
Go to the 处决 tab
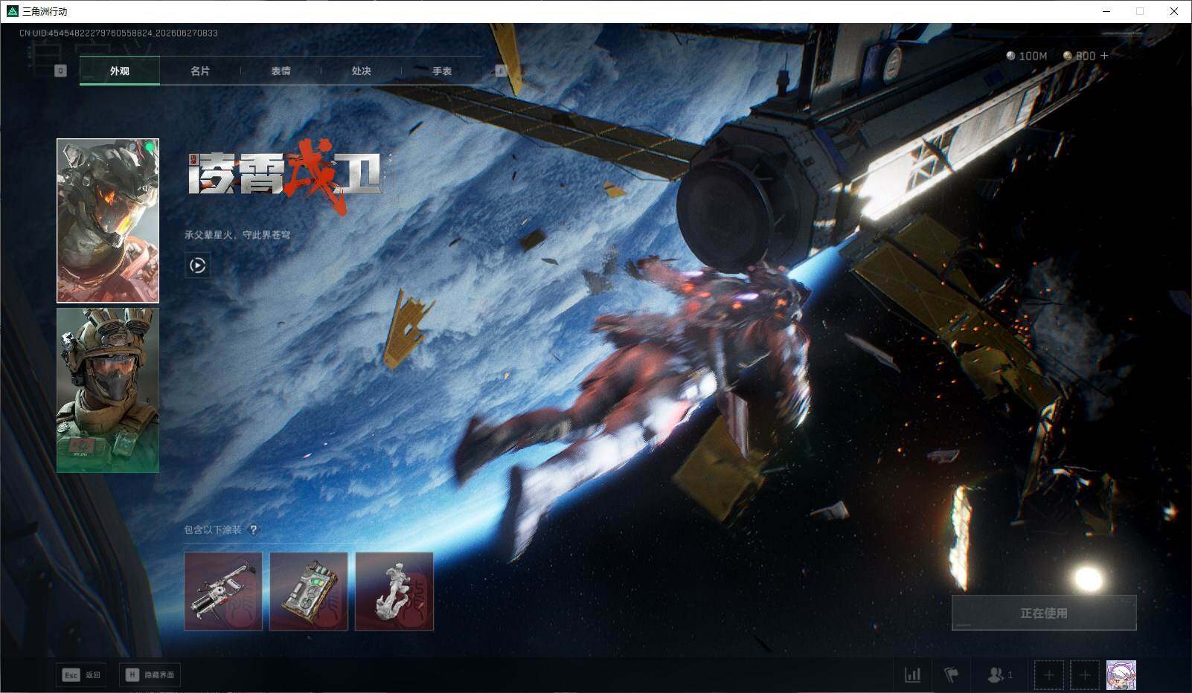[361, 71]
